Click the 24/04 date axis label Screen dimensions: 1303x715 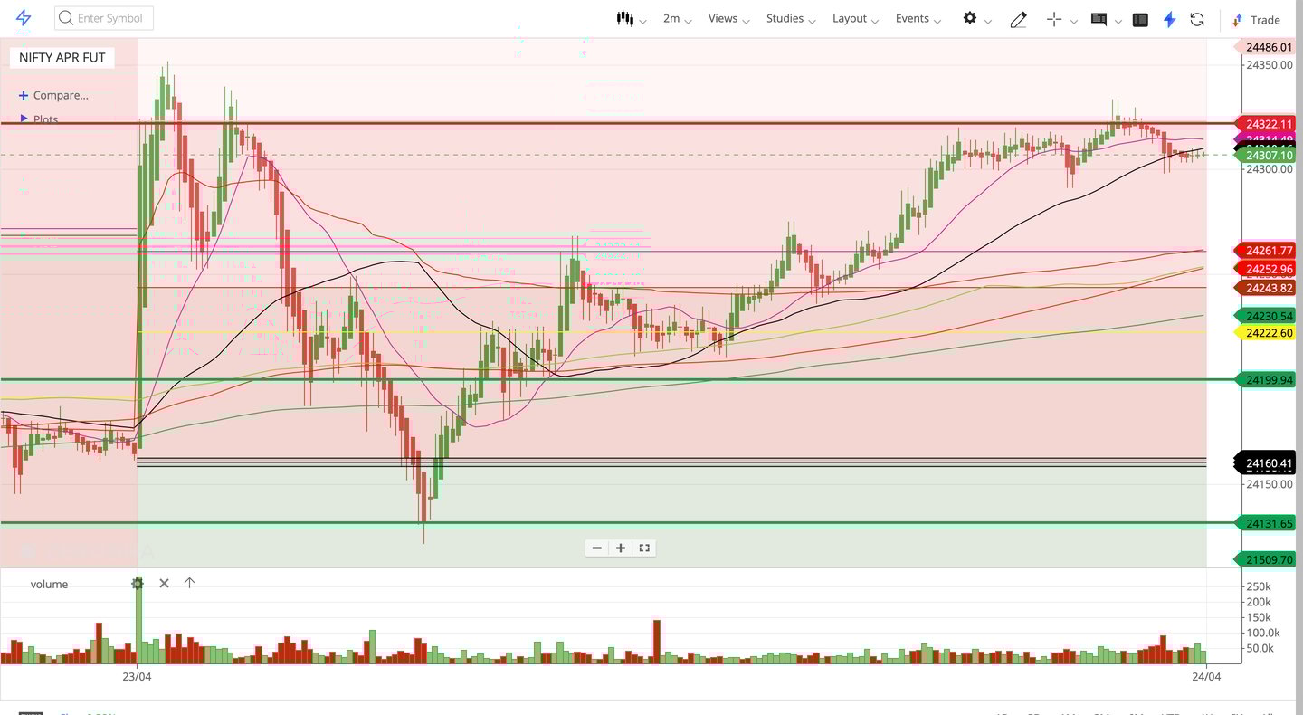click(1206, 675)
